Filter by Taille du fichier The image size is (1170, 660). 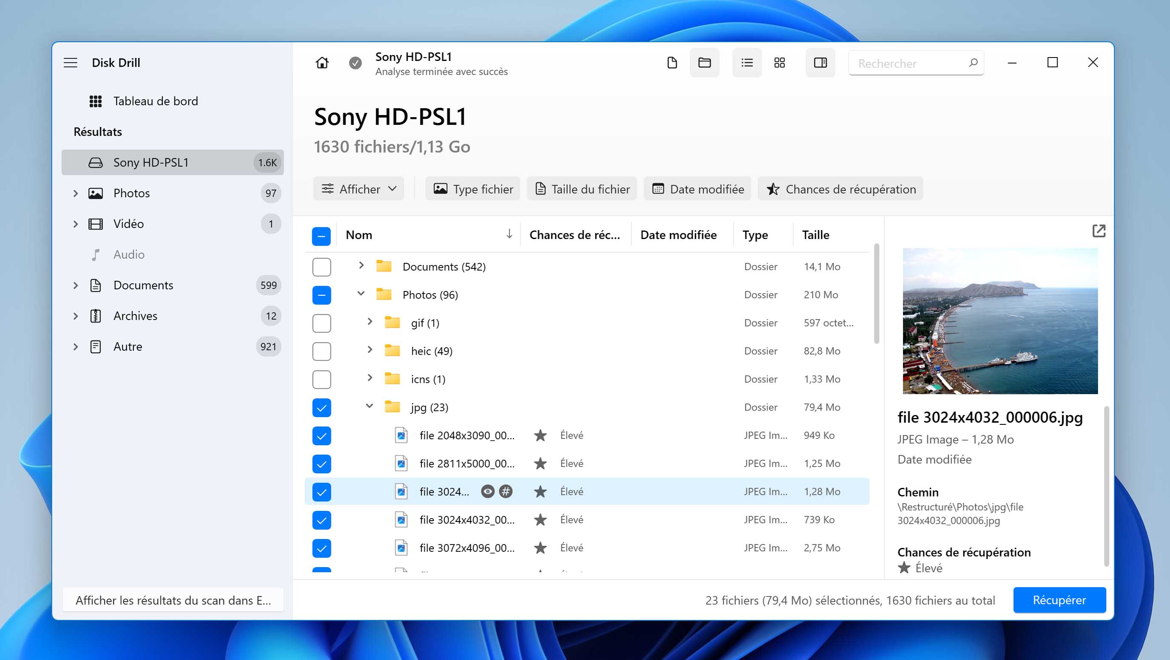click(x=582, y=189)
